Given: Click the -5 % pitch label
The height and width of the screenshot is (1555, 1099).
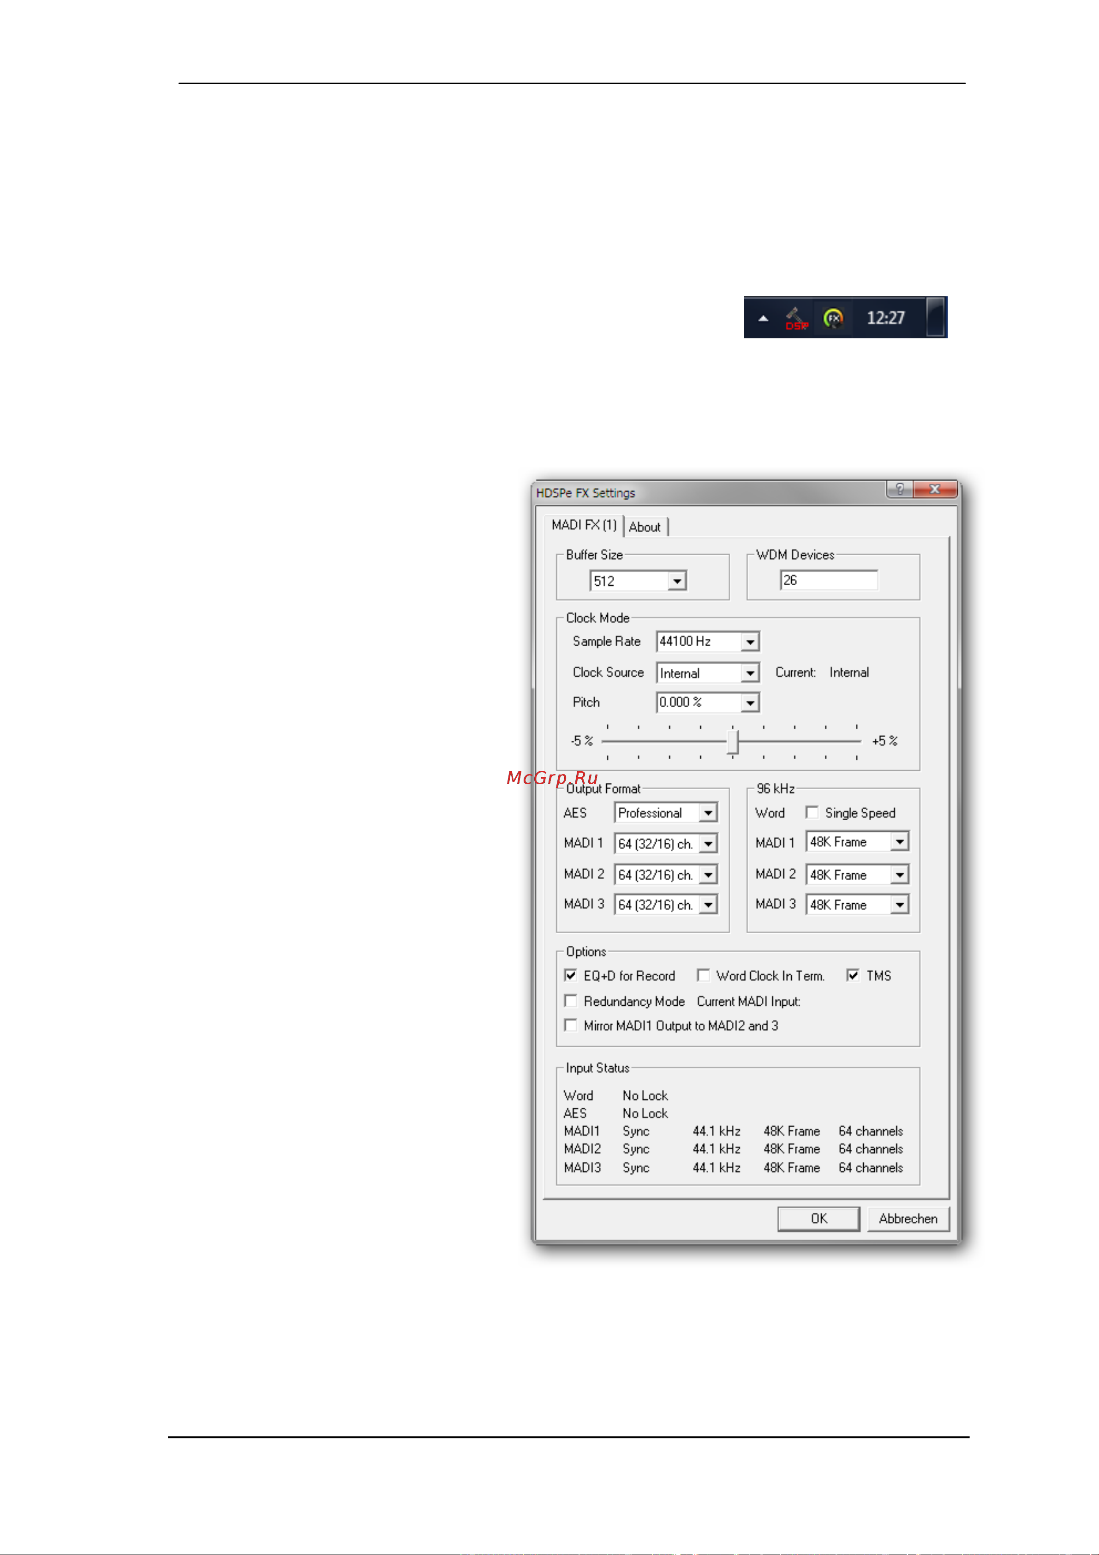Looking at the screenshot, I should [582, 741].
